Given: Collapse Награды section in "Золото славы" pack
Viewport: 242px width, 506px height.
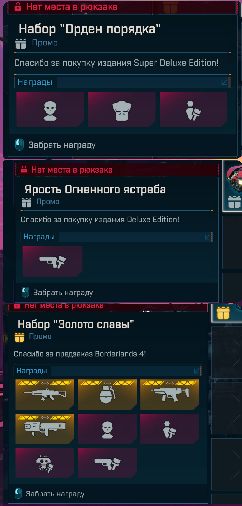Looking at the screenshot, I should tap(197, 371).
